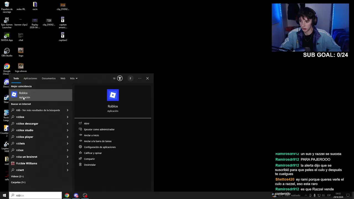354x199 pixels.
Task: Open the Windows Start button
Action: (x=4, y=195)
